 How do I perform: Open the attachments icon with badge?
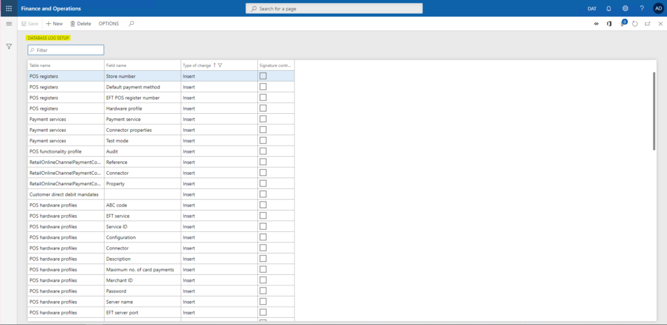pos(623,23)
